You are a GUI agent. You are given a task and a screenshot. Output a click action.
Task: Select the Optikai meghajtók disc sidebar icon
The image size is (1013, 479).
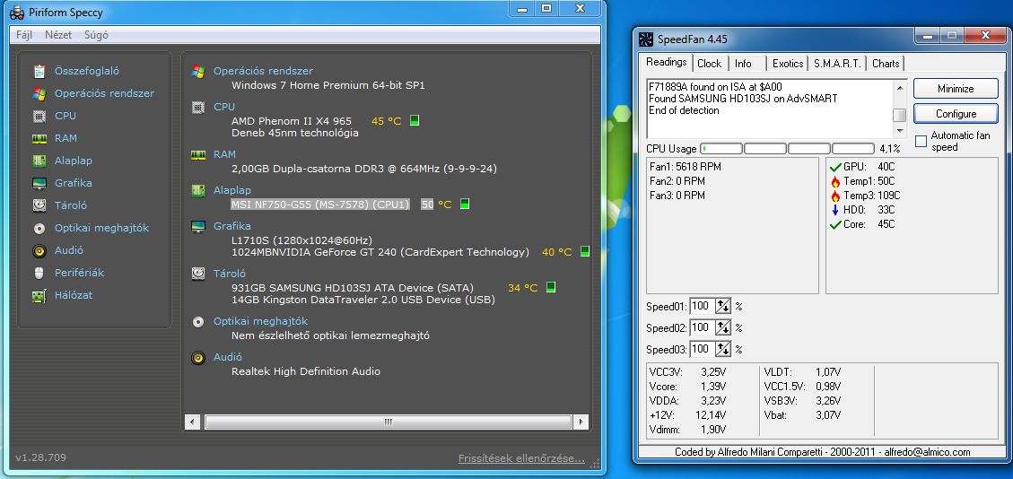tap(39, 228)
